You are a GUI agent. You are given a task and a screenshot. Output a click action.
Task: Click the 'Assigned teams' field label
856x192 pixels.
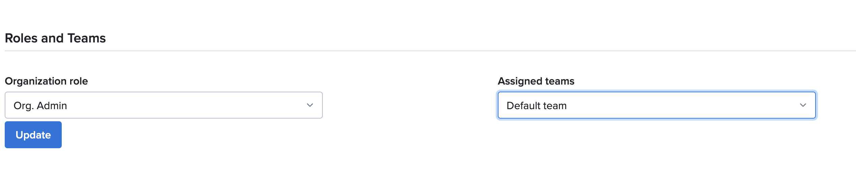pyautogui.click(x=536, y=81)
